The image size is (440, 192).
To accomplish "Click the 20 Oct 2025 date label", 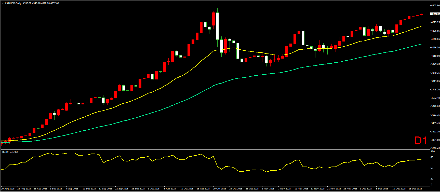I will pos(219,189).
